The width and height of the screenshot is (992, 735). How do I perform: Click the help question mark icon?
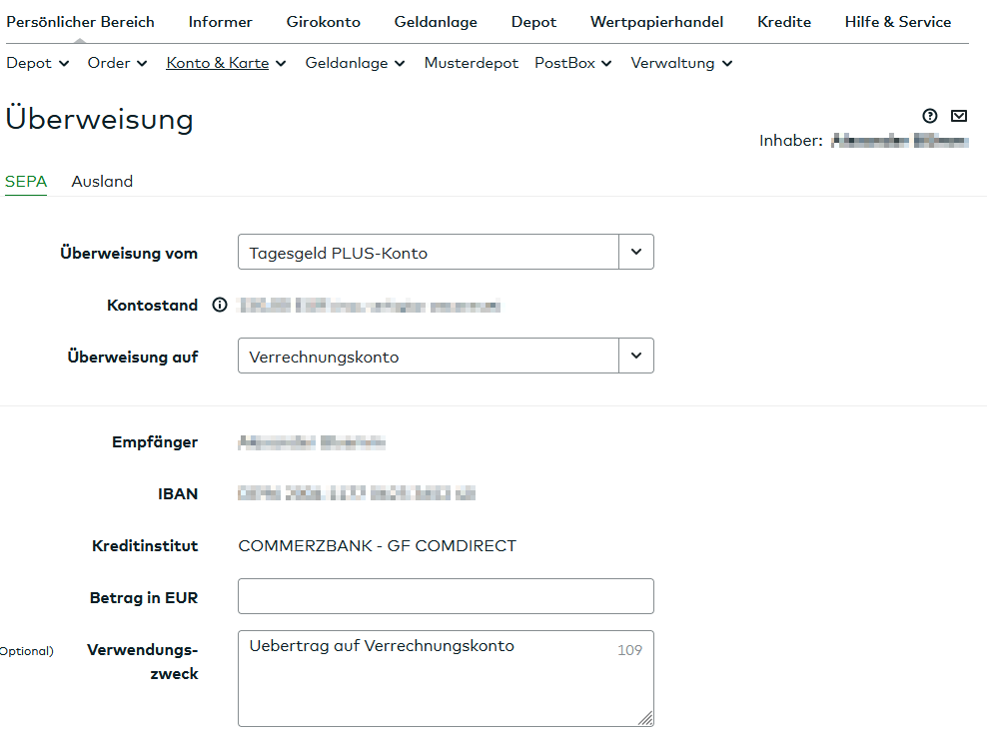930,116
